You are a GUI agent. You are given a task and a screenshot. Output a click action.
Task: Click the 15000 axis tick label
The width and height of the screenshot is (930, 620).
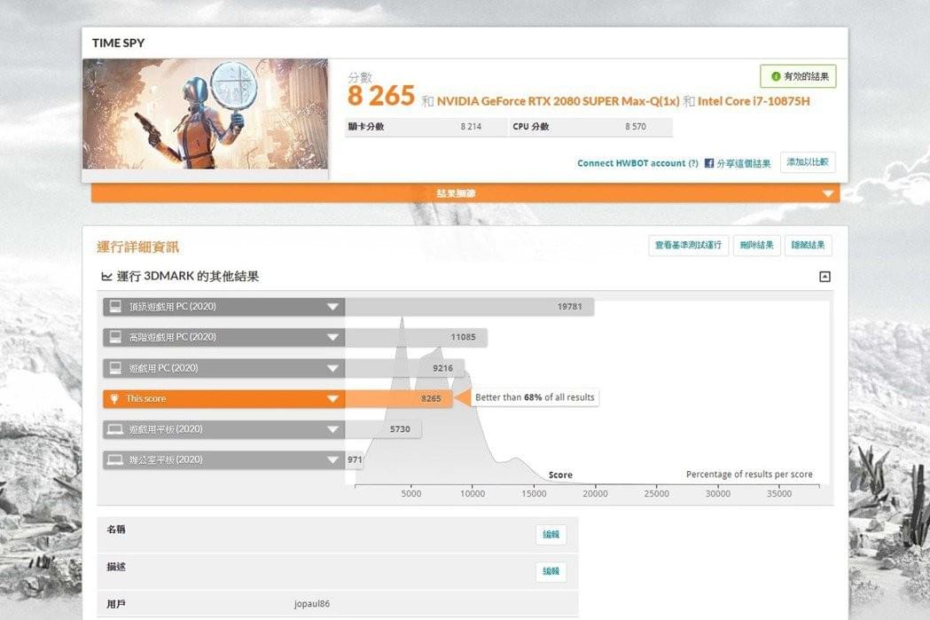click(x=534, y=494)
